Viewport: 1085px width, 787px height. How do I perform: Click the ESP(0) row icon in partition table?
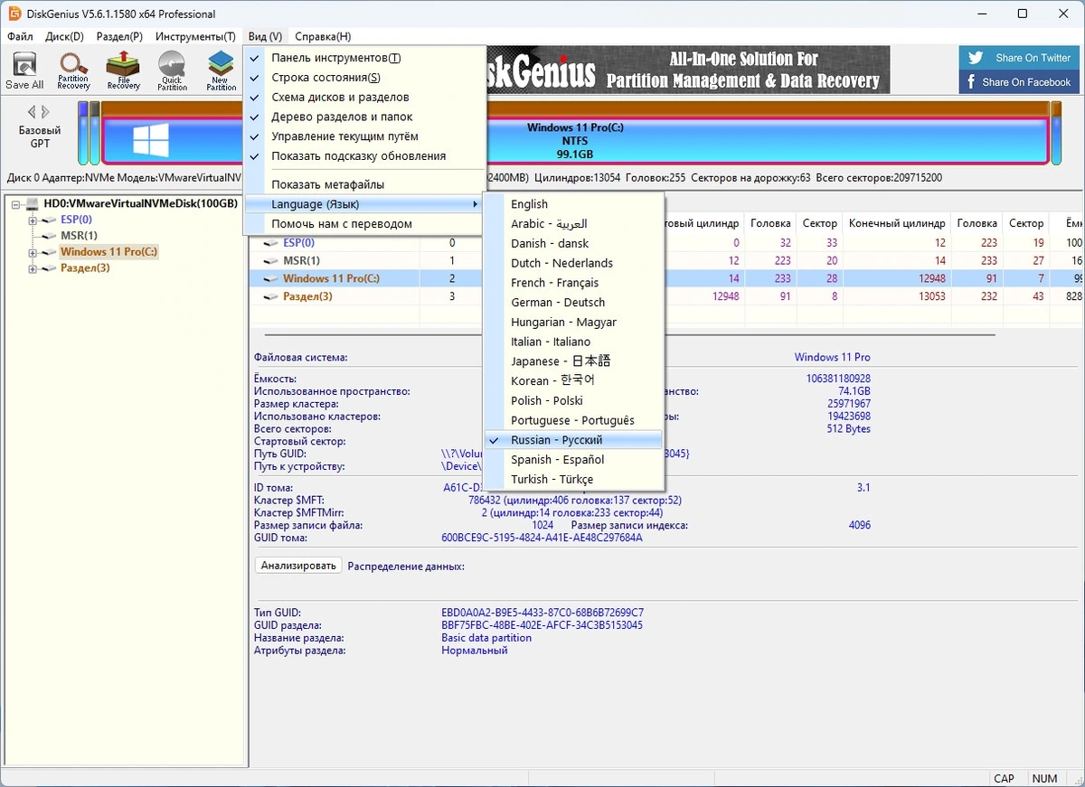click(271, 243)
